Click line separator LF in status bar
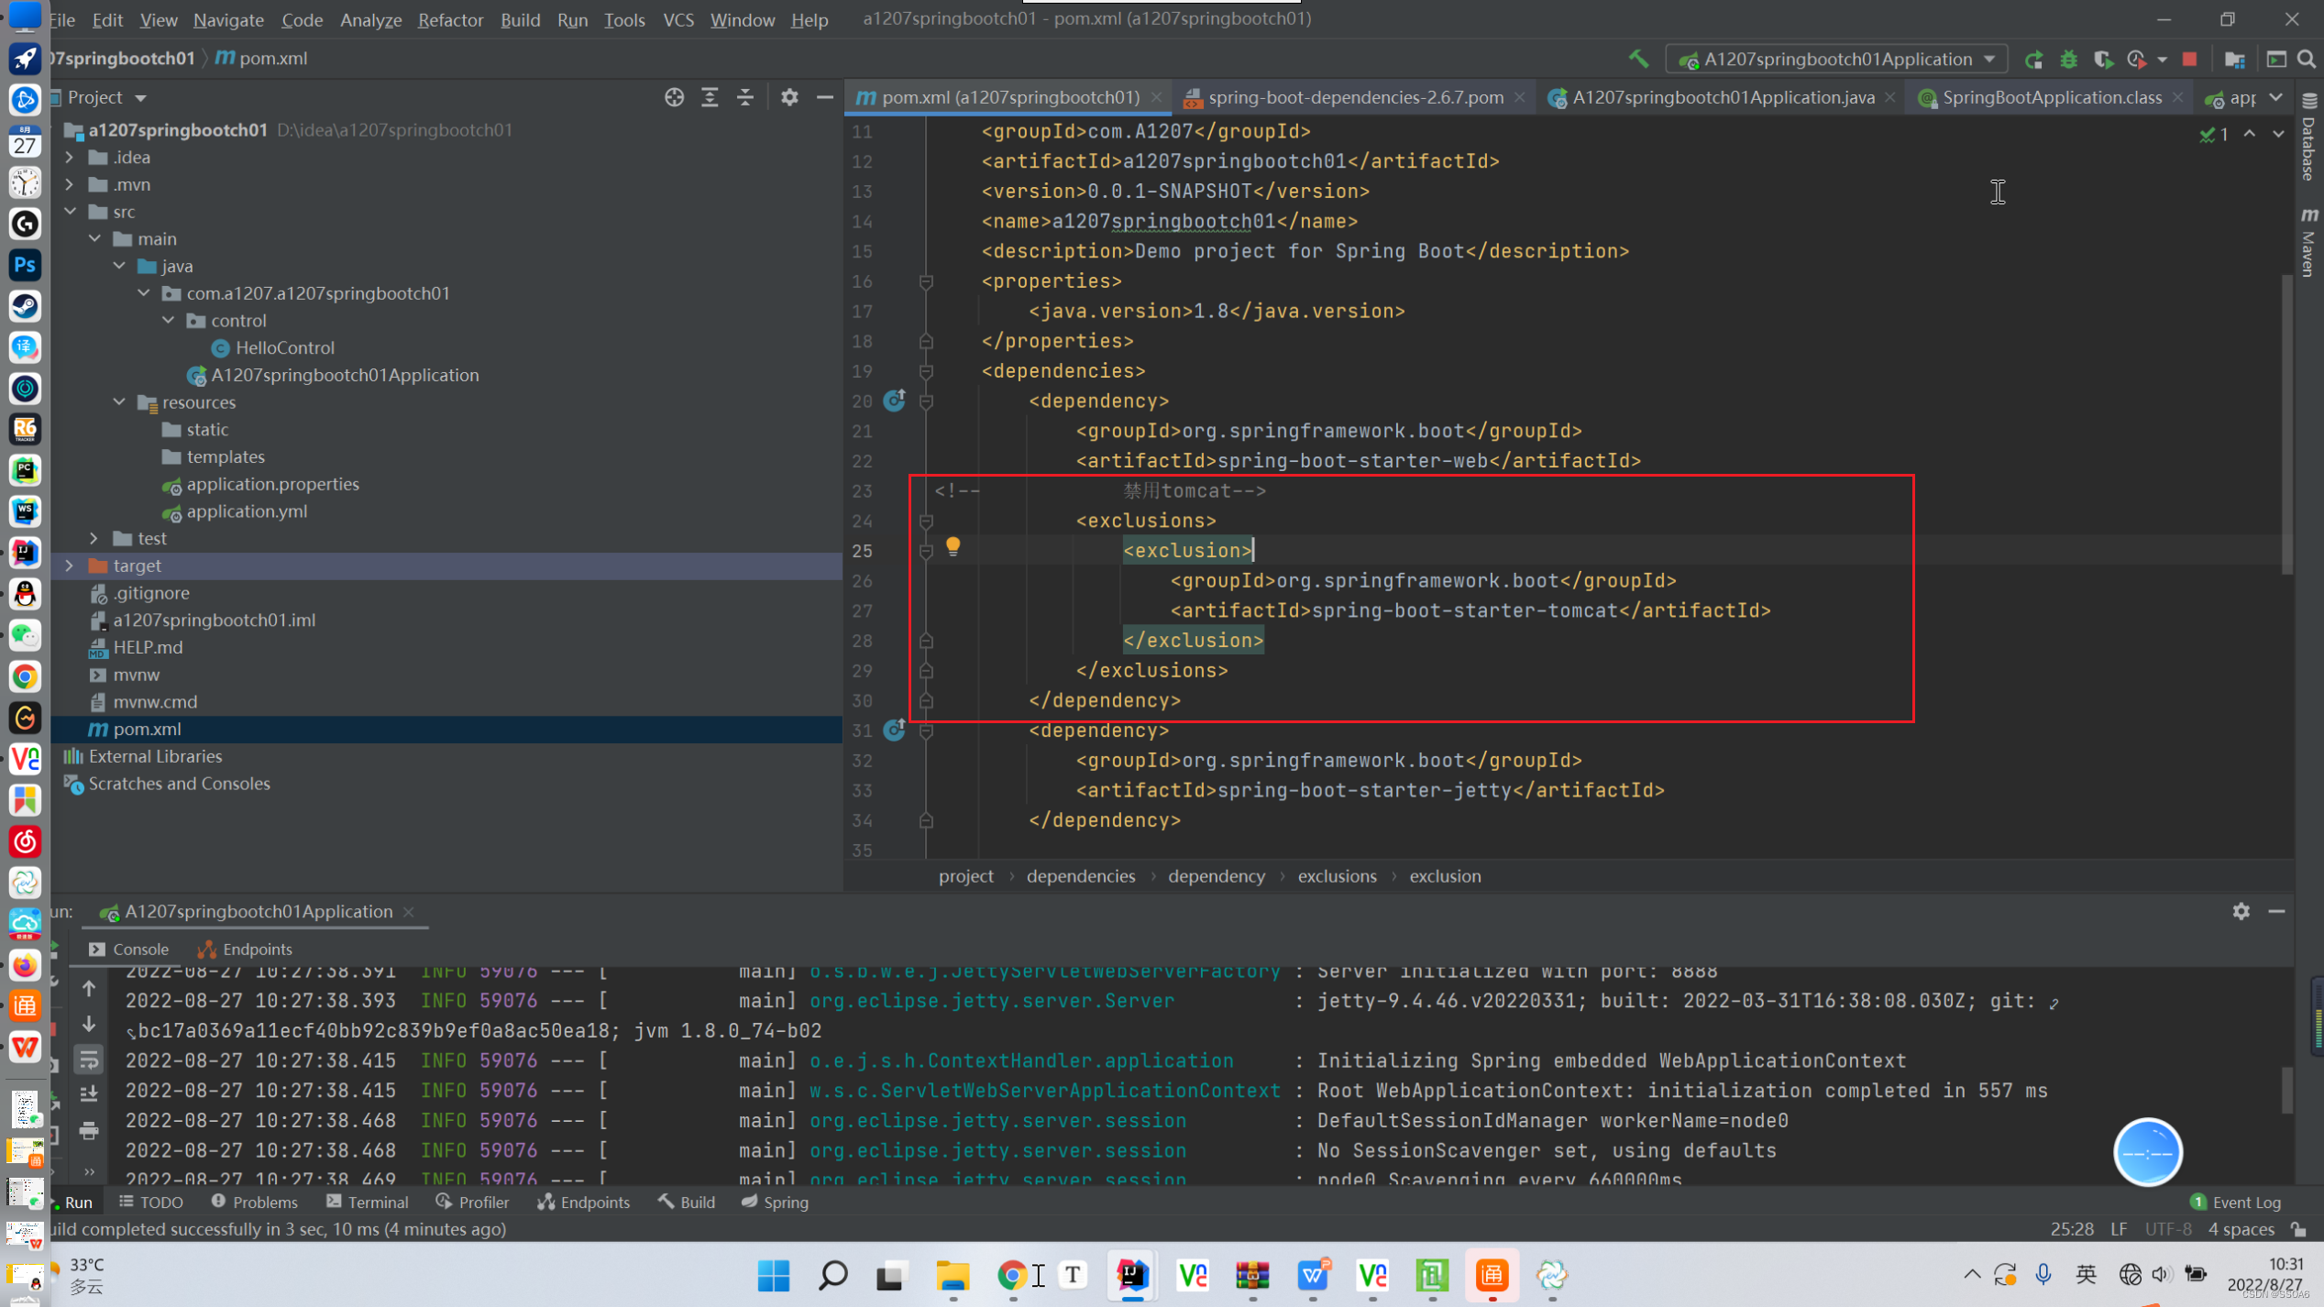Viewport: 2324px width, 1307px height. click(2118, 1229)
